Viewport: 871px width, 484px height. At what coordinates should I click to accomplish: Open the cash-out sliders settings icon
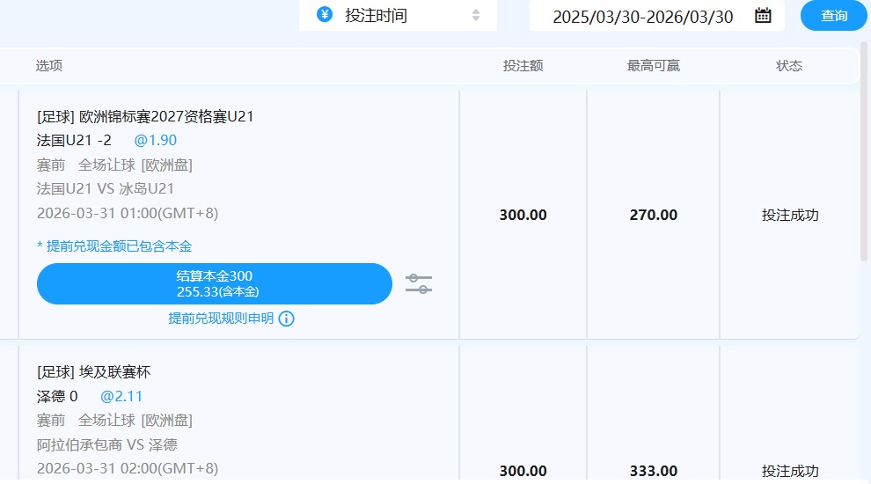[x=419, y=283]
